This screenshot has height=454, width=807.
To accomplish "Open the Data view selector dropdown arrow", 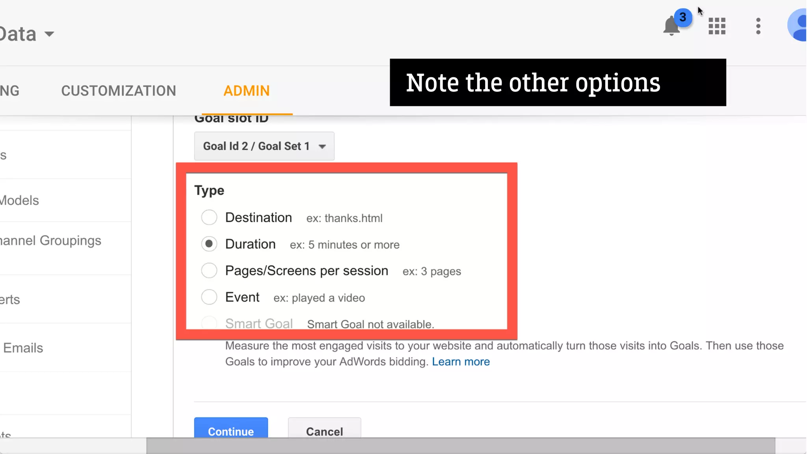I will click(49, 34).
